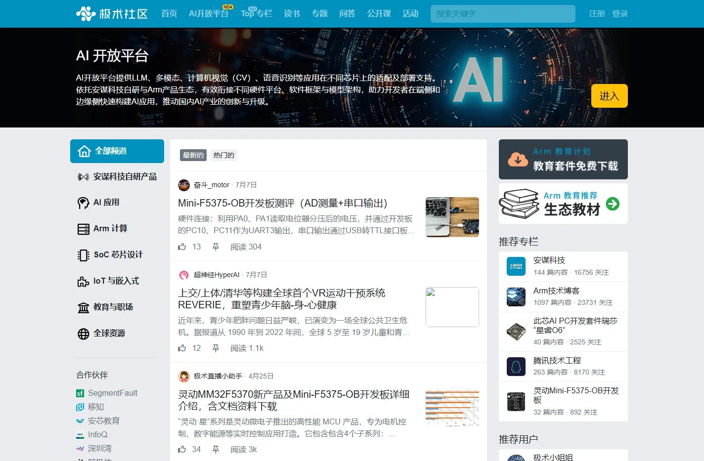Click the 全球资源 globe icon
The width and height of the screenshot is (704, 461).
point(84,334)
